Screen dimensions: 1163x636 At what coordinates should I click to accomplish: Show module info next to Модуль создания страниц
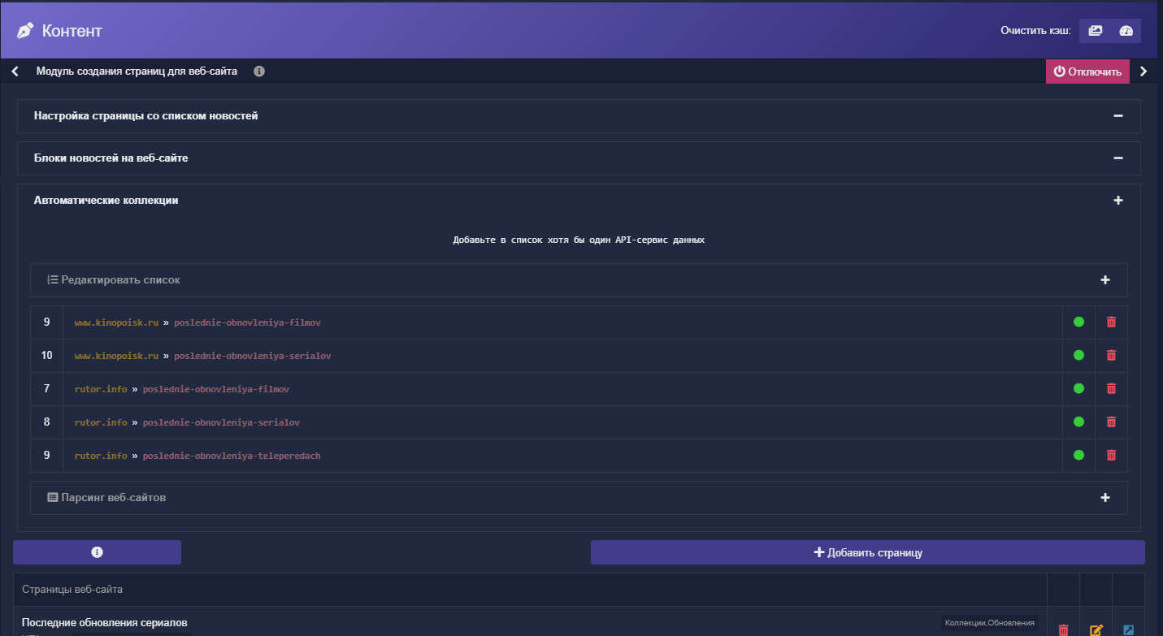click(259, 71)
